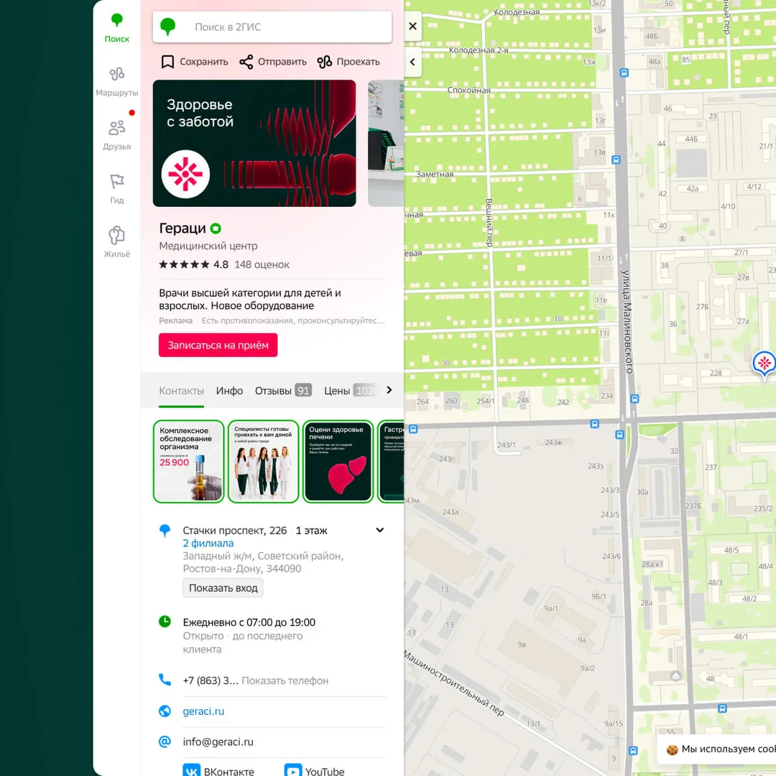Click the green verified badge next to Гераци
776x776 pixels.
pyautogui.click(x=216, y=228)
